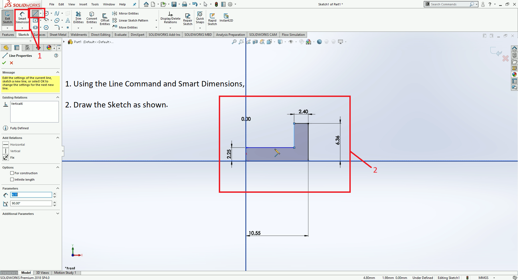Enable the For construction checkbox
The width and height of the screenshot is (518, 280).
12,173
